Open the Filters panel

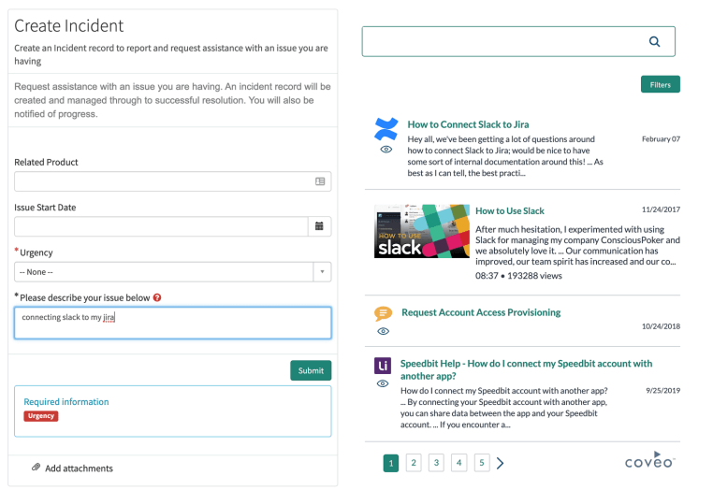pos(660,84)
